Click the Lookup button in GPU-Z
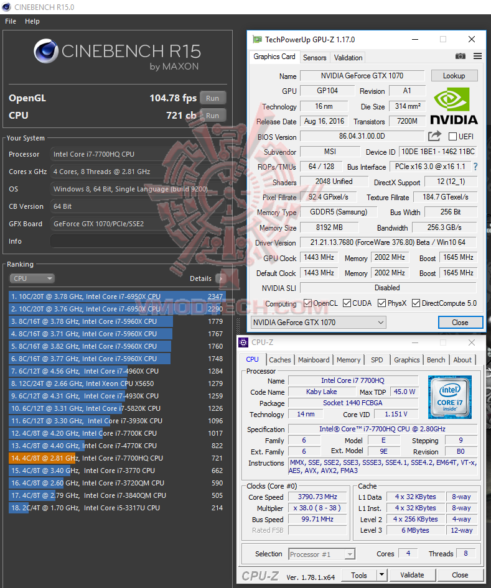 pos(454,76)
